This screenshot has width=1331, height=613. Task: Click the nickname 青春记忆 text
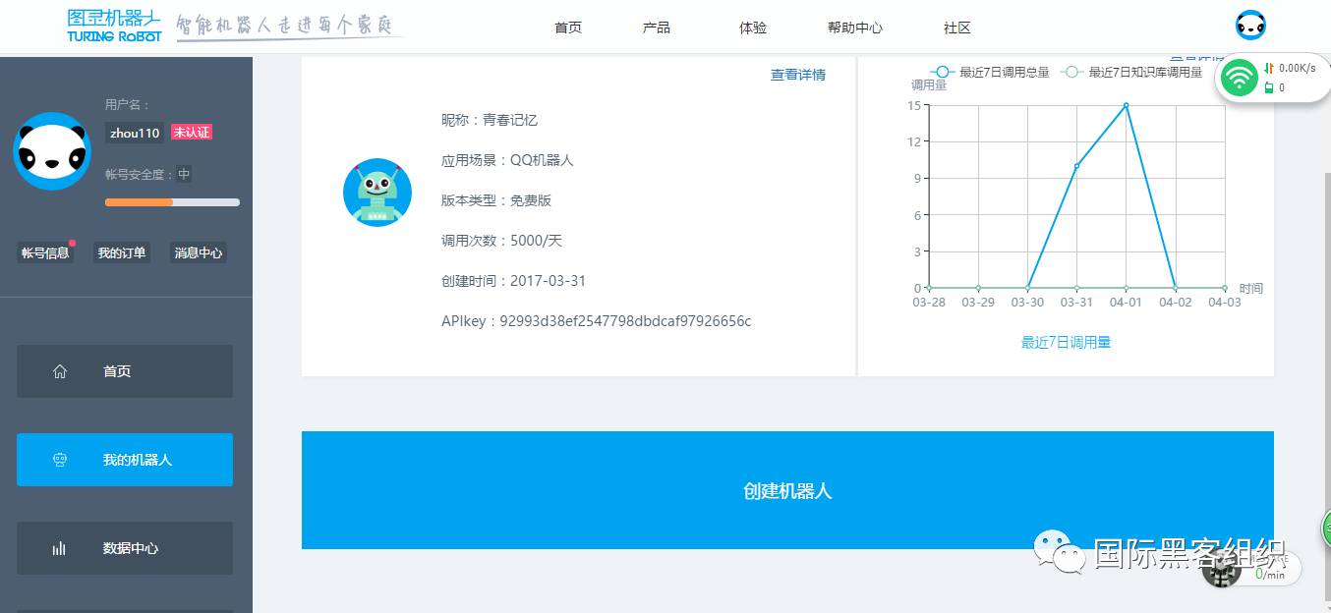(510, 120)
